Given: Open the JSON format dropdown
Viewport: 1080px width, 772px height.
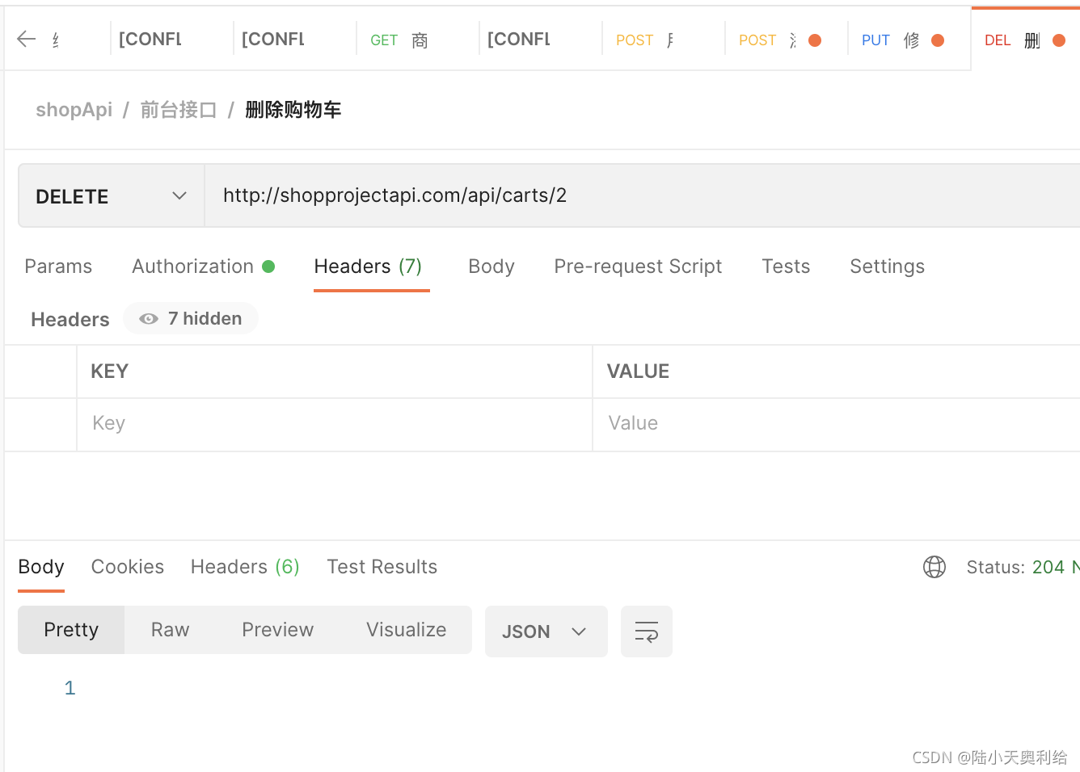Looking at the screenshot, I should click(546, 631).
